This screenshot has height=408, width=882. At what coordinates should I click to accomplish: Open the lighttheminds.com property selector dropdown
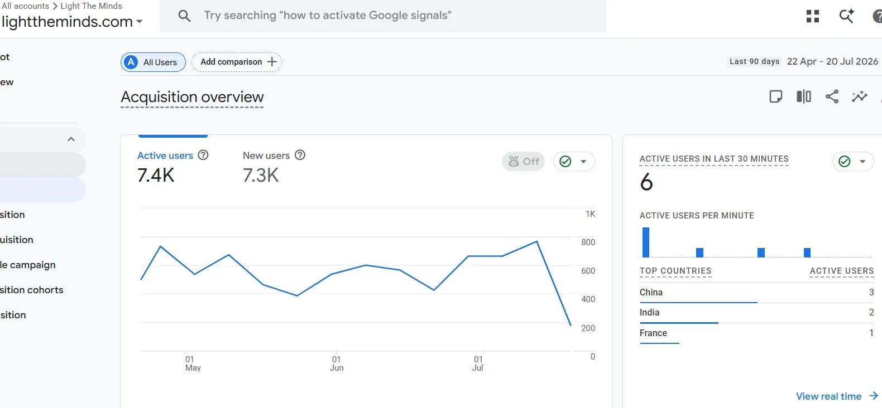(72, 22)
